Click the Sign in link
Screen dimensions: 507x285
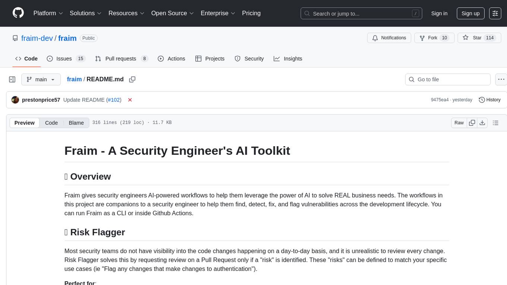click(439, 13)
